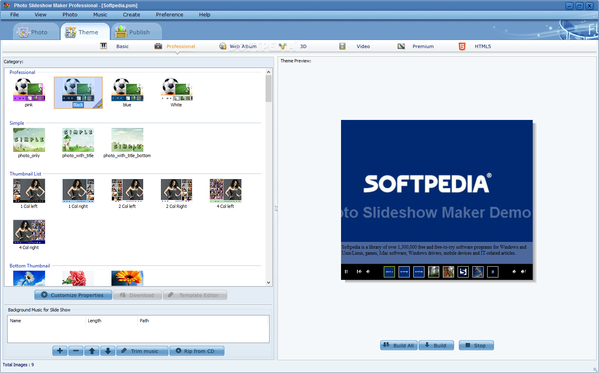Viewport: 599px width, 373px height.
Task: Select the first preview filmstrip thumbnail
Action: click(389, 272)
